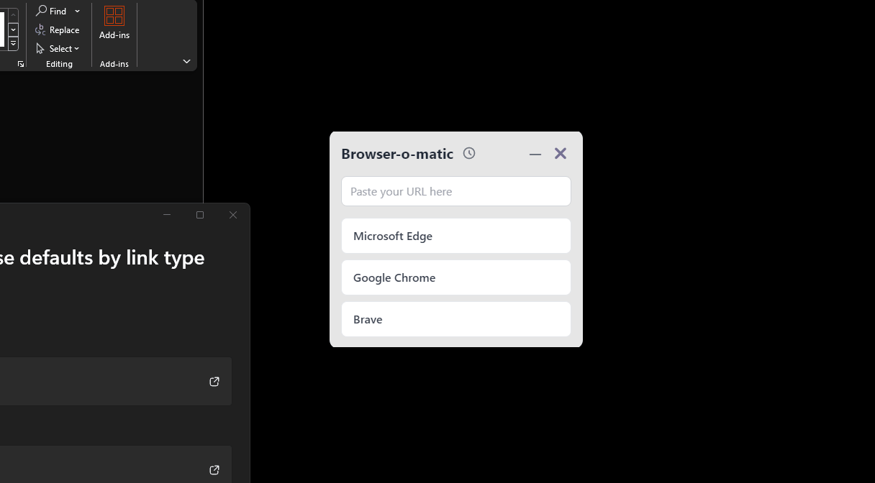Open Styles pane dialog launcher
Screen dimensions: 875x483
(x=21, y=65)
